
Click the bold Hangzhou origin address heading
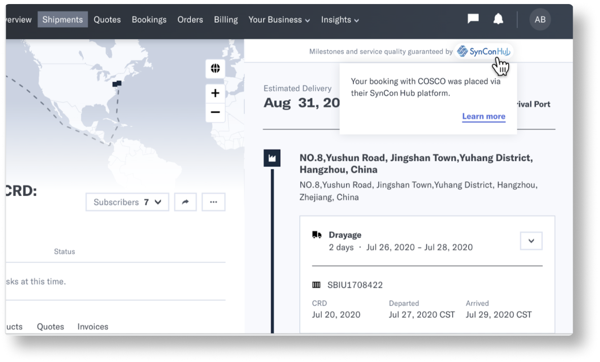[416, 164]
